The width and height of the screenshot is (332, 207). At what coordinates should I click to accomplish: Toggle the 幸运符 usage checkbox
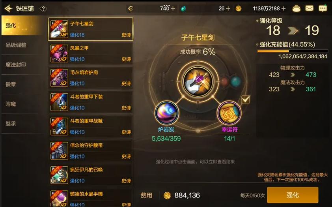(246, 99)
